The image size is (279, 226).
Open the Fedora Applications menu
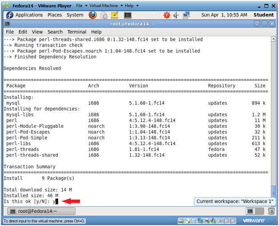(29, 15)
